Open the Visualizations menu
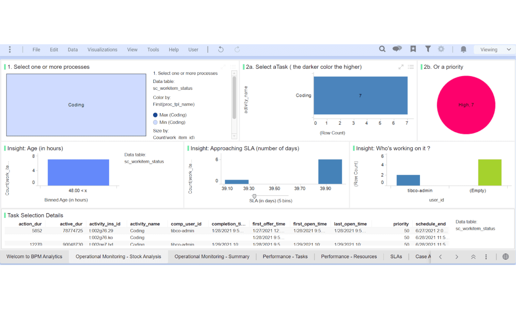The width and height of the screenshot is (516, 324). [102, 50]
